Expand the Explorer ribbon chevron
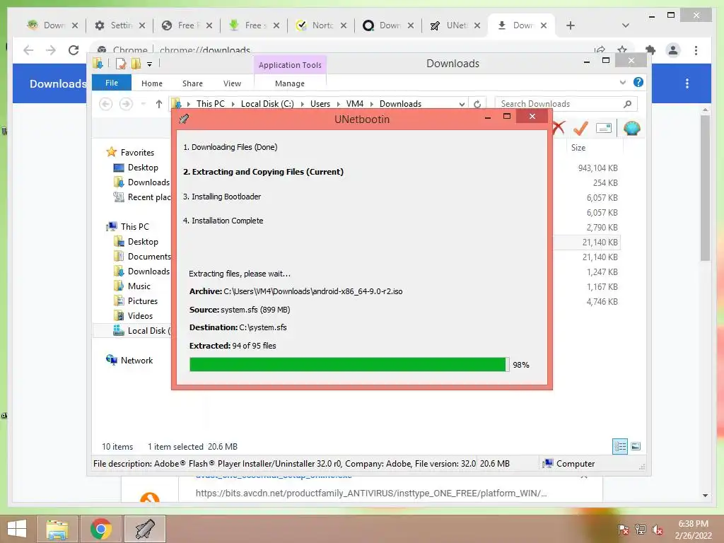724x543 pixels. point(623,82)
